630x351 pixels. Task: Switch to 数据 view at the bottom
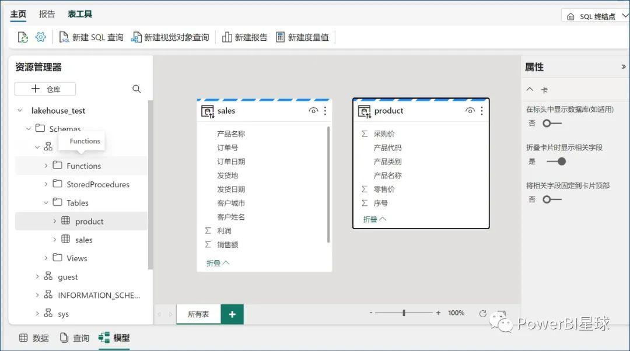pyautogui.click(x=33, y=337)
